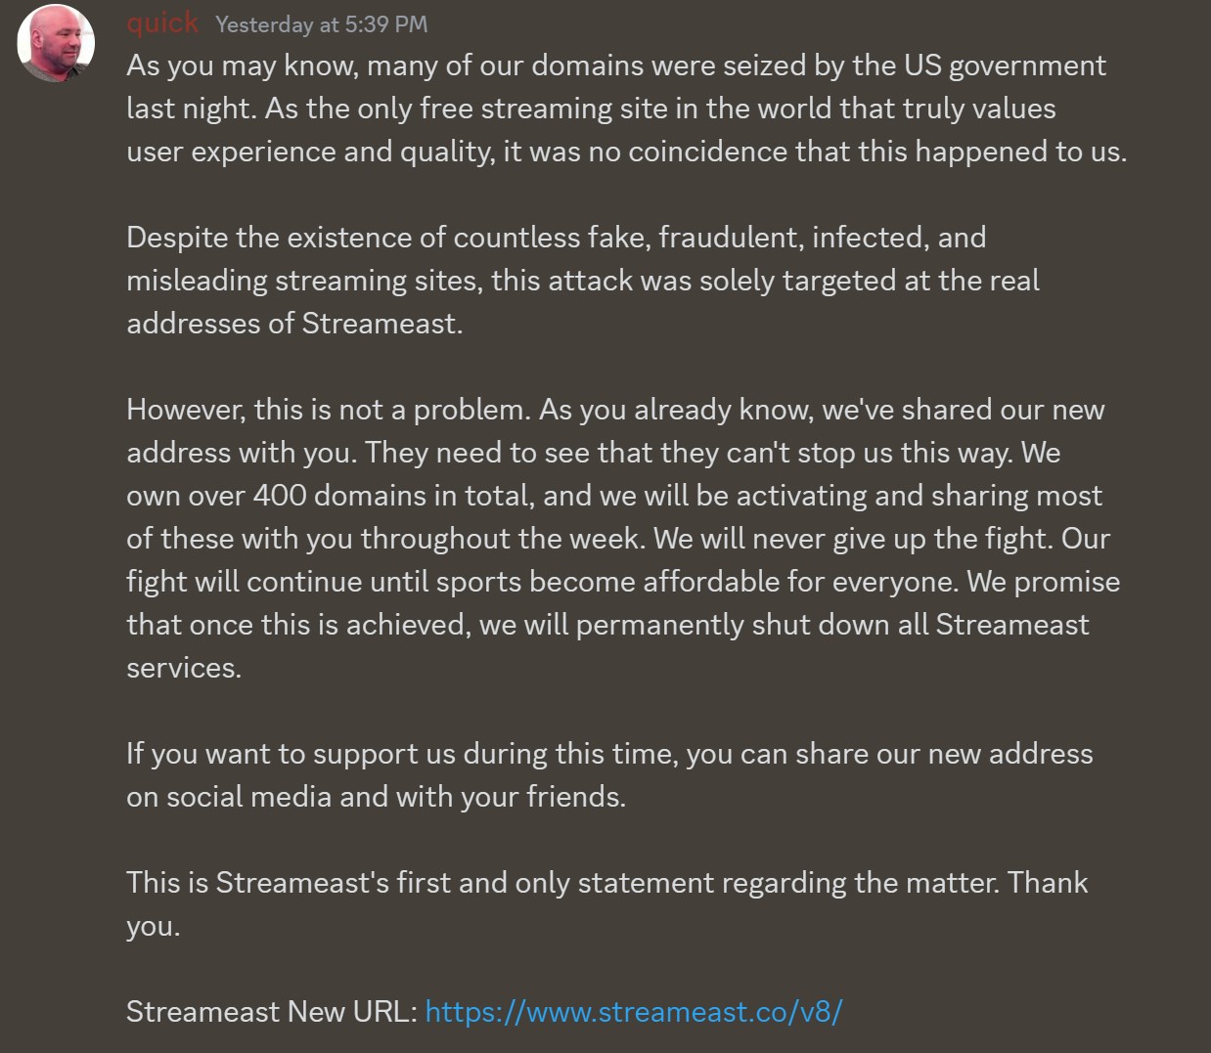Screen dimensions: 1211x1053
Task: Open the sender's profile avatar picture
Action: click(56, 43)
